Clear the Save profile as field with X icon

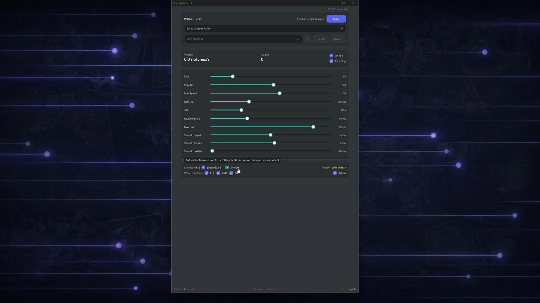coord(298,39)
